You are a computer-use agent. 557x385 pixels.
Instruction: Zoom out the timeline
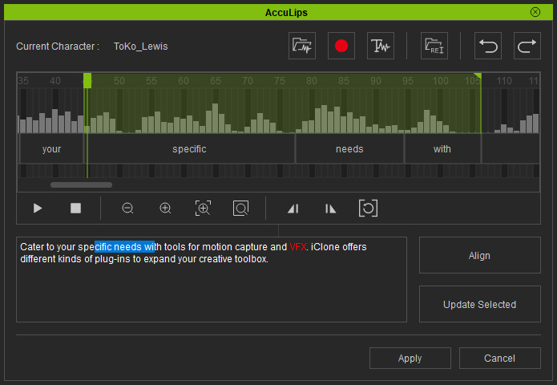127,208
